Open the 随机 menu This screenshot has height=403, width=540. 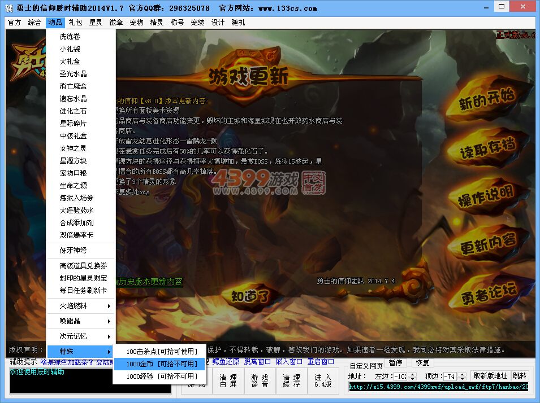coord(238,23)
